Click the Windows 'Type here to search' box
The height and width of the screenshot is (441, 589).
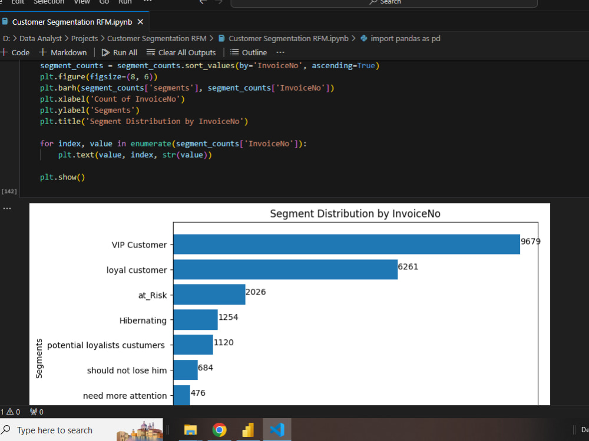81,430
